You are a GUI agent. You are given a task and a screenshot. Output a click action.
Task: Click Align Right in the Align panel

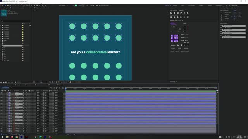pyautogui.click(x=178, y=13)
